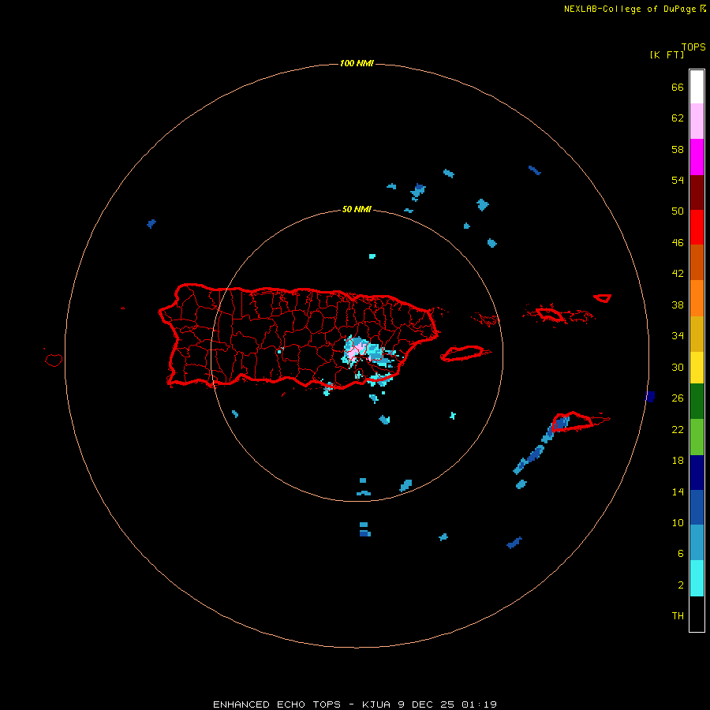Click the "NEXLAB-College of DuPage" credit text
Screen dimensions: 710x710
pyautogui.click(x=631, y=9)
